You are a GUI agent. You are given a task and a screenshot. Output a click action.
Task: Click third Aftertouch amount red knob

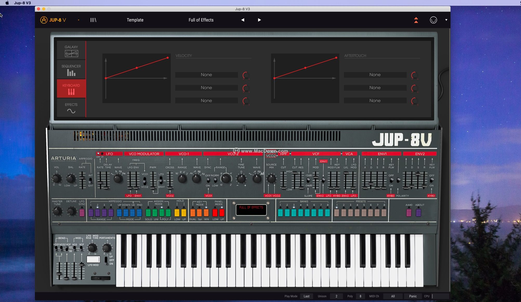(x=414, y=101)
